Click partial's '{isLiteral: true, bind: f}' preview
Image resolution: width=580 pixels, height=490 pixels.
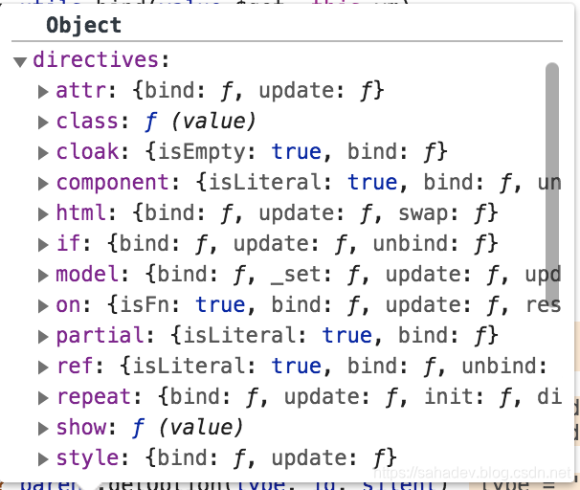pyautogui.click(x=334, y=336)
